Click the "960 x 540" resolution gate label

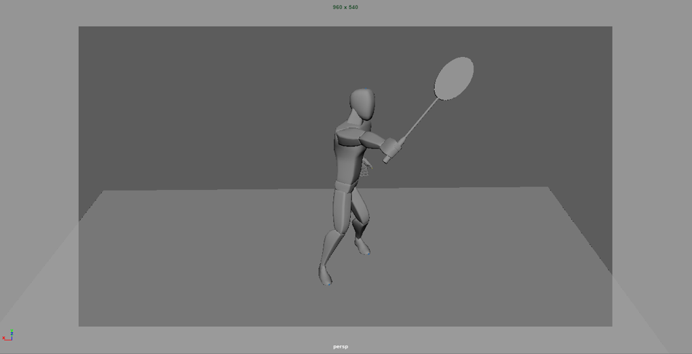pos(345,7)
